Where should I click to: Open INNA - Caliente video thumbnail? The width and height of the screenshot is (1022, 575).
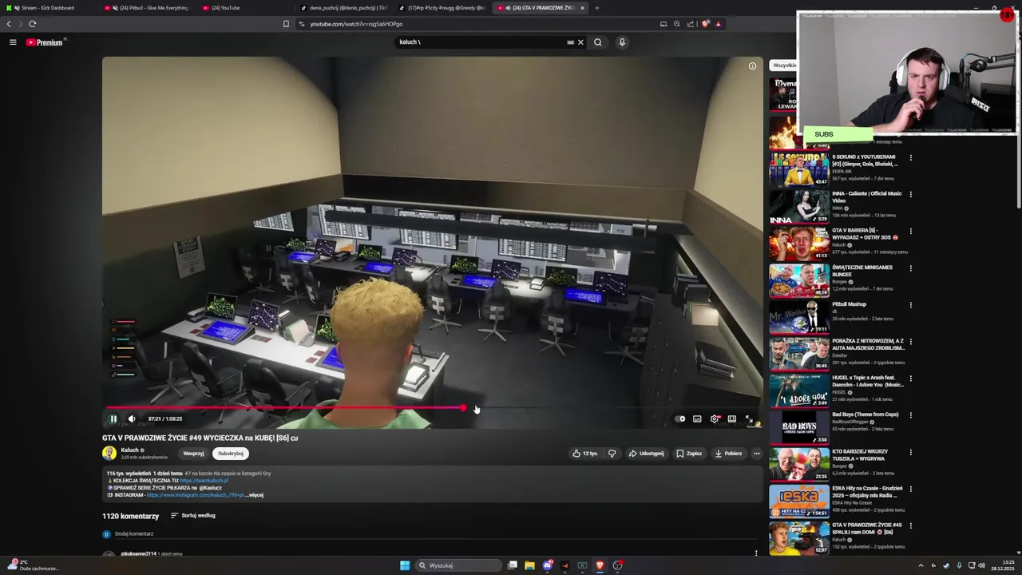pyautogui.click(x=799, y=207)
